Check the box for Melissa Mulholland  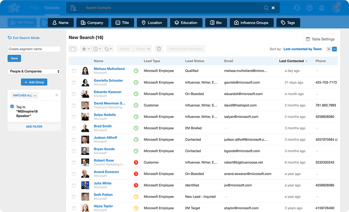pyautogui.click(x=74, y=71)
